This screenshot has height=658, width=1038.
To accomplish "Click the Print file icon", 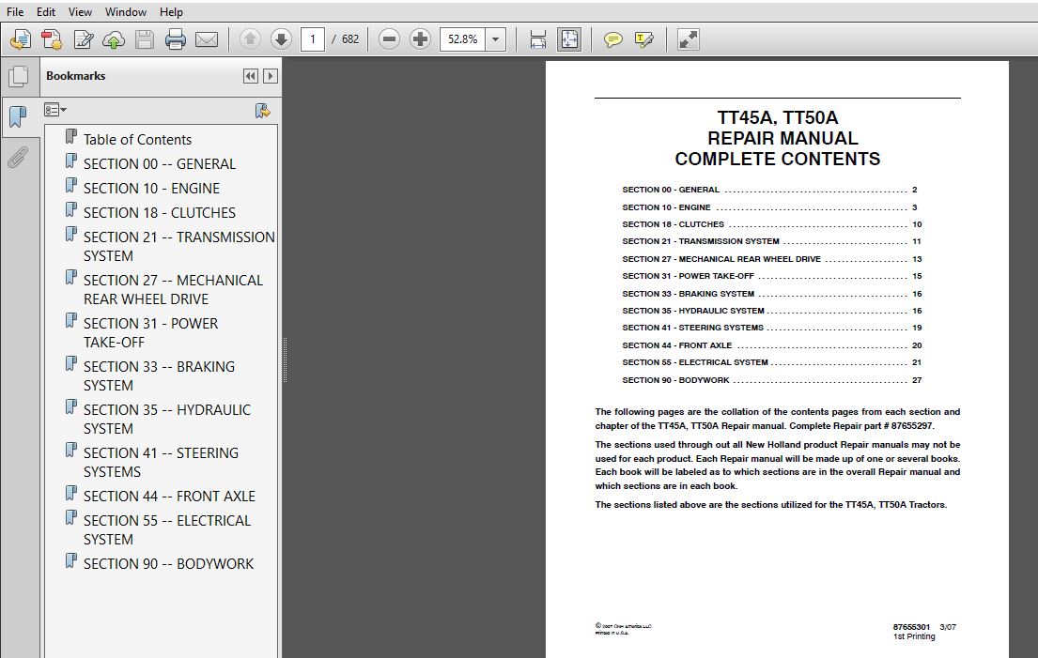I will (176, 39).
